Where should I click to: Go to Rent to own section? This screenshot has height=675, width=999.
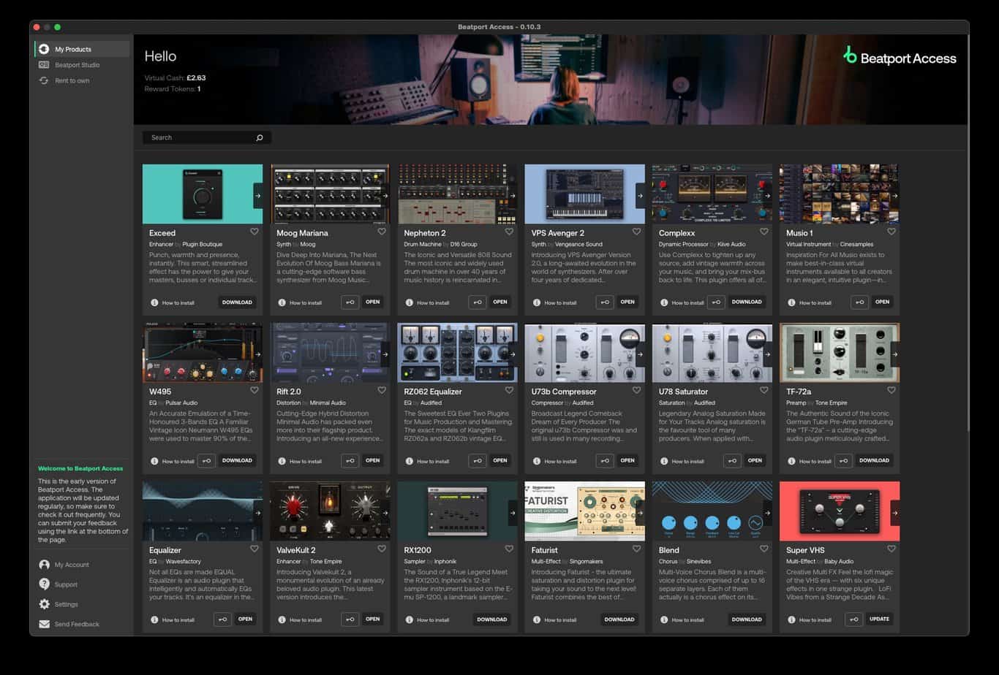click(x=82, y=80)
